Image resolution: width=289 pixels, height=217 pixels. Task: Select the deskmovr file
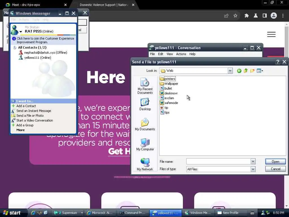(169, 93)
